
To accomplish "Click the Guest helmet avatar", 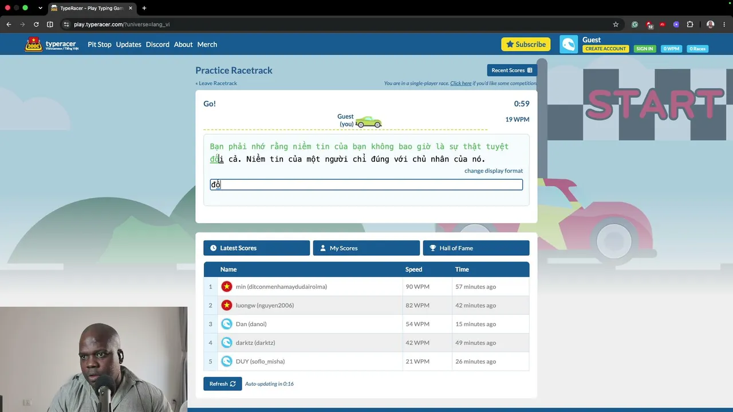I will (569, 45).
